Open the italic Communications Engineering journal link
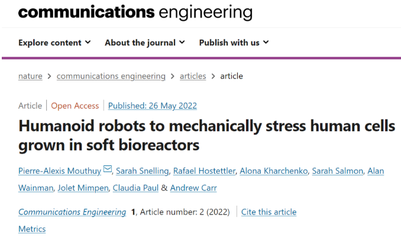The height and width of the screenshot is (237, 401). point(72,212)
